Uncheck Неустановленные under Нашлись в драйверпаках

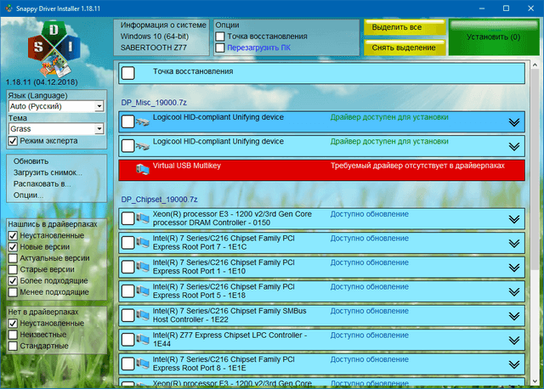tap(13, 236)
